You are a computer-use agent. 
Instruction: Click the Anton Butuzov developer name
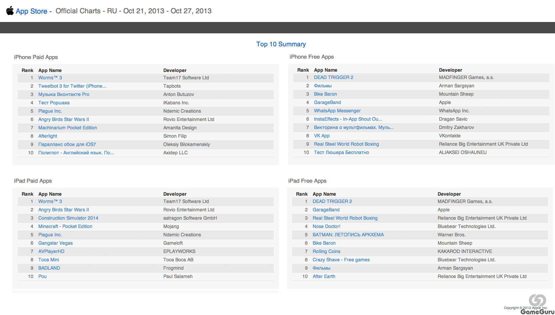point(179,94)
